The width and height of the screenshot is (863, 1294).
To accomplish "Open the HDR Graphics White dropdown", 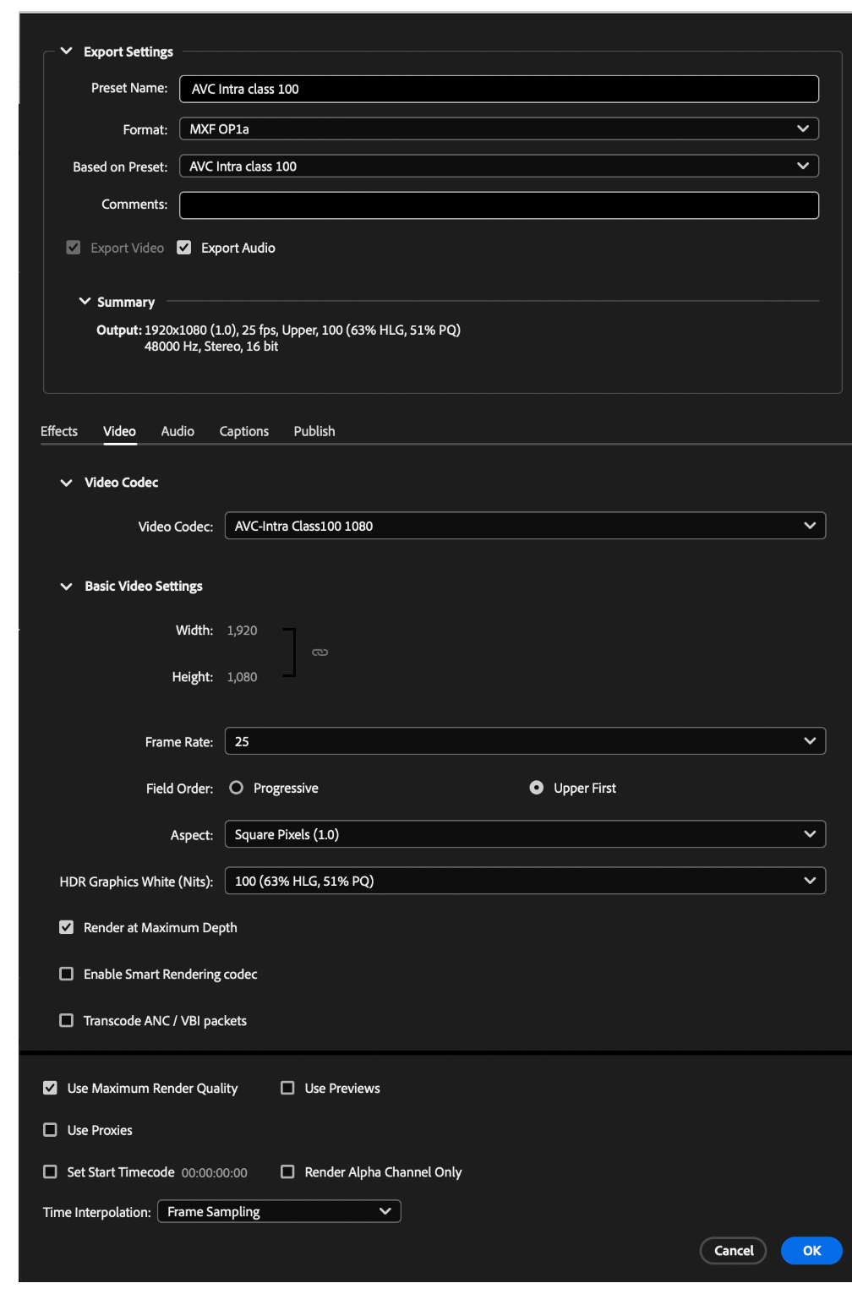I will pyautogui.click(x=525, y=881).
